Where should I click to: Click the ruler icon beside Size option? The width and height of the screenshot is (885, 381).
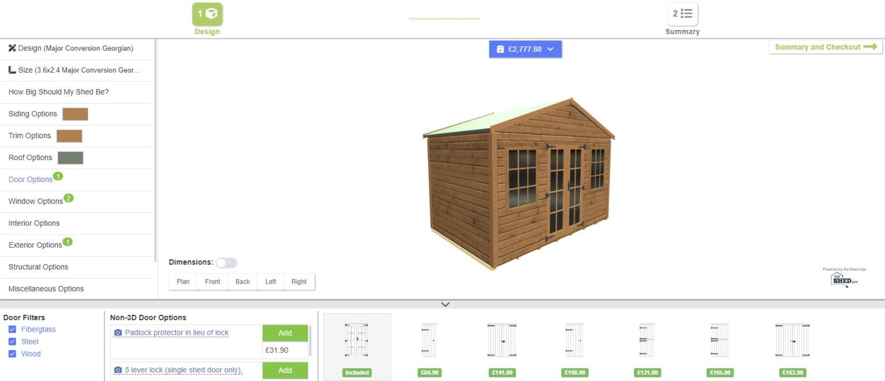point(11,70)
